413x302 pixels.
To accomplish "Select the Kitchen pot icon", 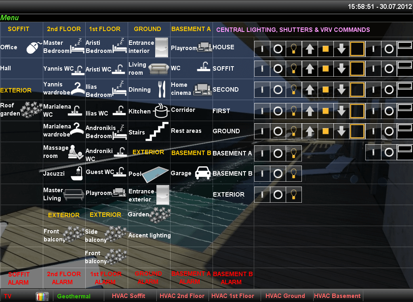I will point(160,111).
